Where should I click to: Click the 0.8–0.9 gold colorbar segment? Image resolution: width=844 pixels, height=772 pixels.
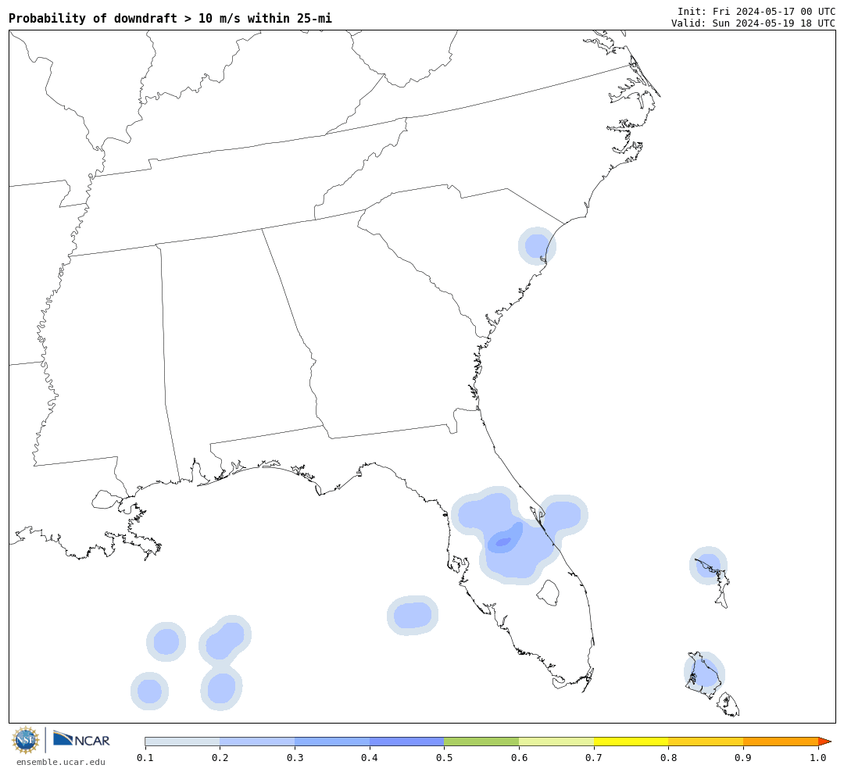tap(706, 742)
